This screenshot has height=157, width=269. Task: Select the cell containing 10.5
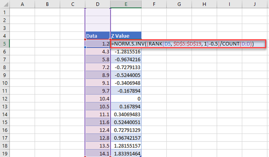97,107
